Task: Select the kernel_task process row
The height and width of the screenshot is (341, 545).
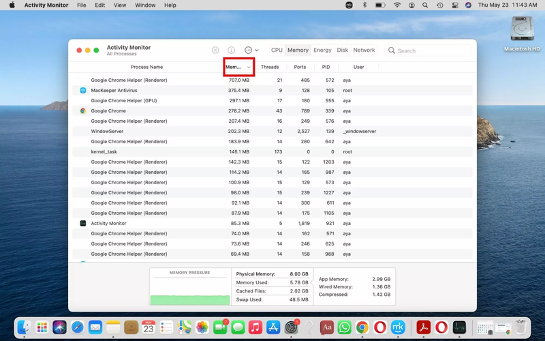Action: pyautogui.click(x=272, y=151)
